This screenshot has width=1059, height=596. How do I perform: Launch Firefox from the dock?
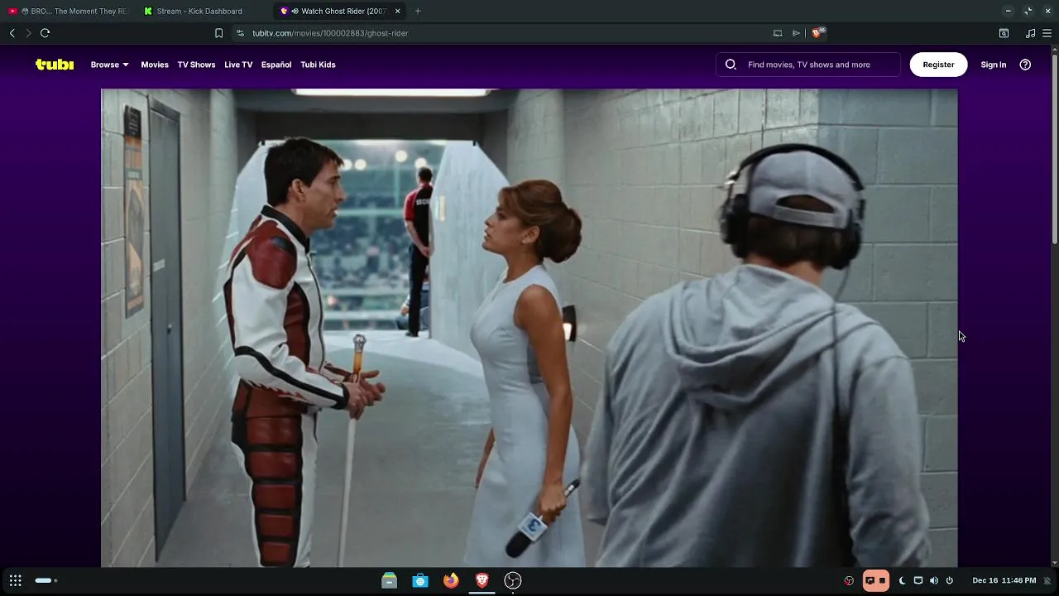pyautogui.click(x=451, y=580)
